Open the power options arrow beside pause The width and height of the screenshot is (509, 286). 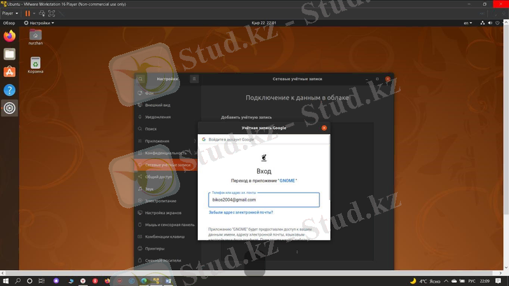(x=34, y=13)
